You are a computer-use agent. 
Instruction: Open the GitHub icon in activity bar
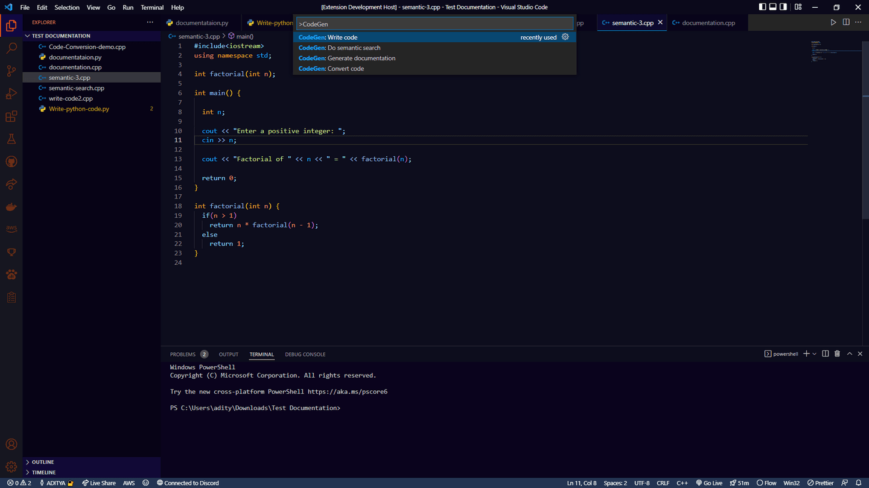[x=11, y=162]
